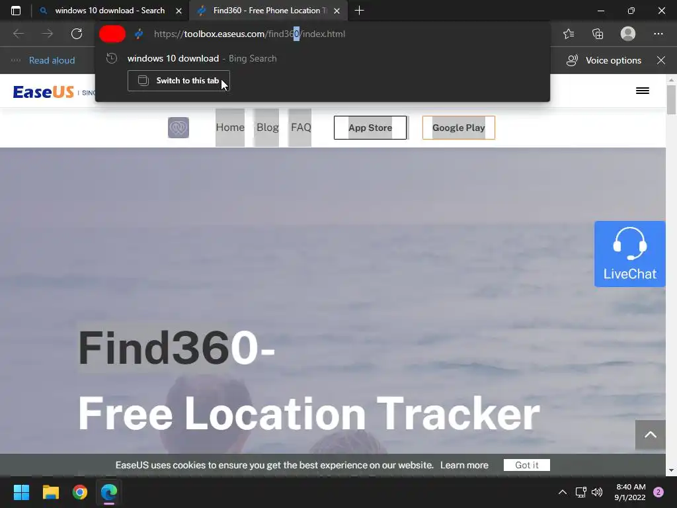Screen dimensions: 677x508
Task: Open Voice options in read aloud bar
Action: (604, 60)
